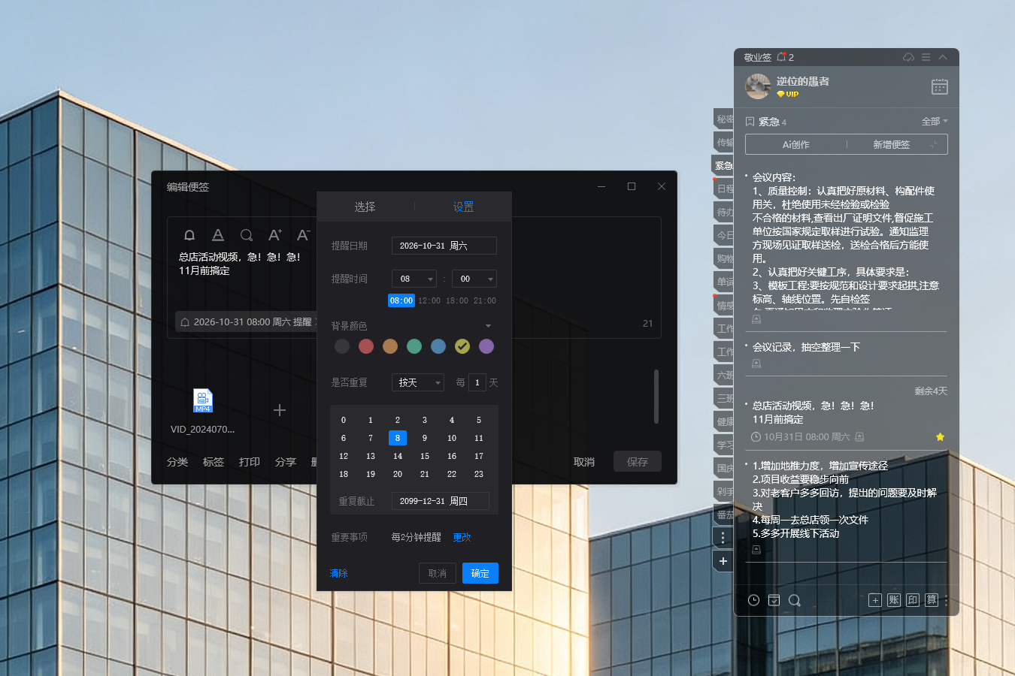Open the calendar icon in the 敬业签 panel

[x=940, y=86]
